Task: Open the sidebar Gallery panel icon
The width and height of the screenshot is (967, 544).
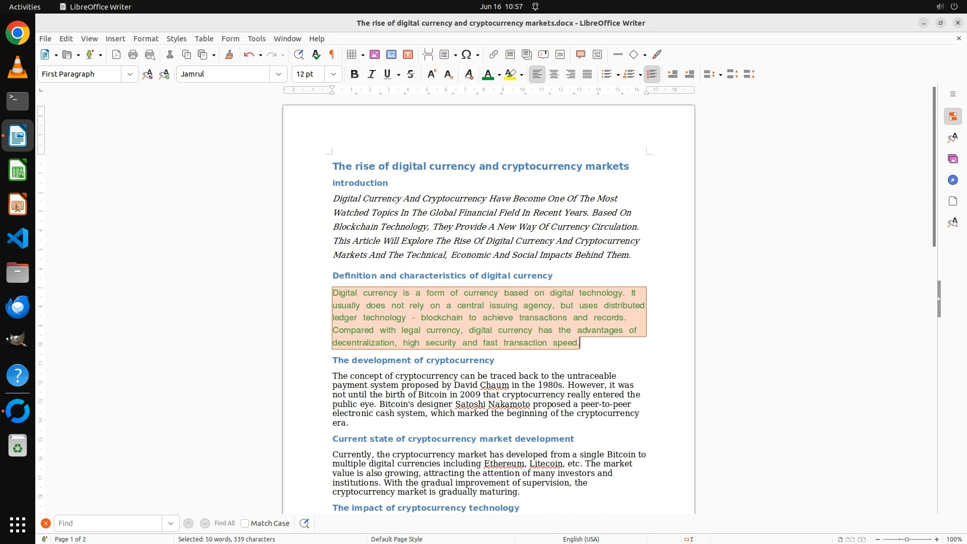Action: tap(952, 159)
